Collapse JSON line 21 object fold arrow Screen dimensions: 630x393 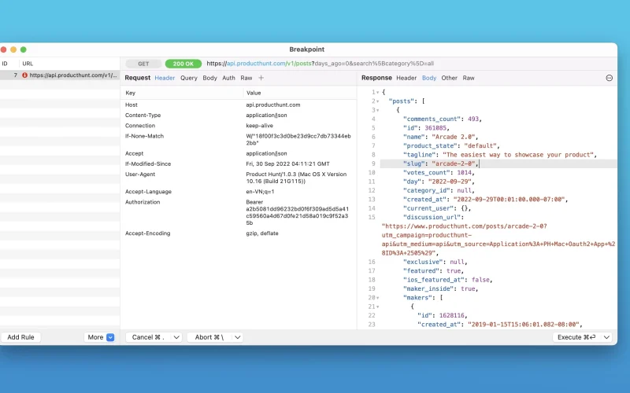coord(378,307)
